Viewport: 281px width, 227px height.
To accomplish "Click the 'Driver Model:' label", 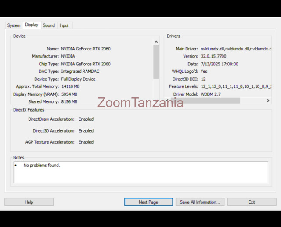I will (186, 94).
